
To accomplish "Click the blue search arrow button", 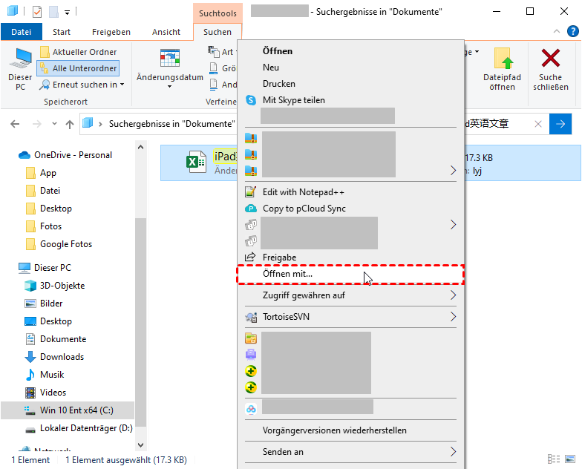I will [560, 124].
